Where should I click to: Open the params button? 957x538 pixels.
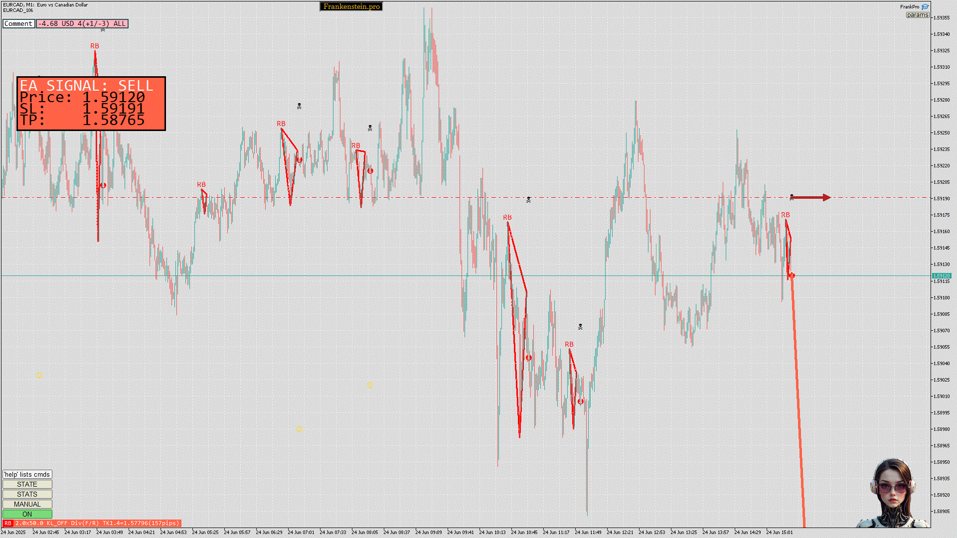[x=917, y=15]
